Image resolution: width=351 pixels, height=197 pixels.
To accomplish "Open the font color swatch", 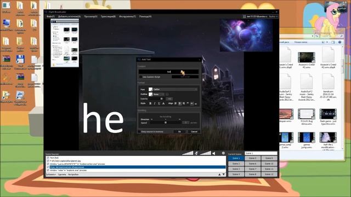I will pos(150,89).
